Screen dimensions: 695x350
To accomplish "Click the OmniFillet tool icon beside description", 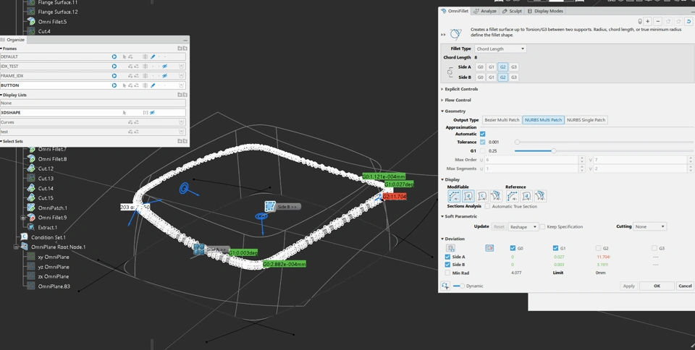I will (455, 34).
